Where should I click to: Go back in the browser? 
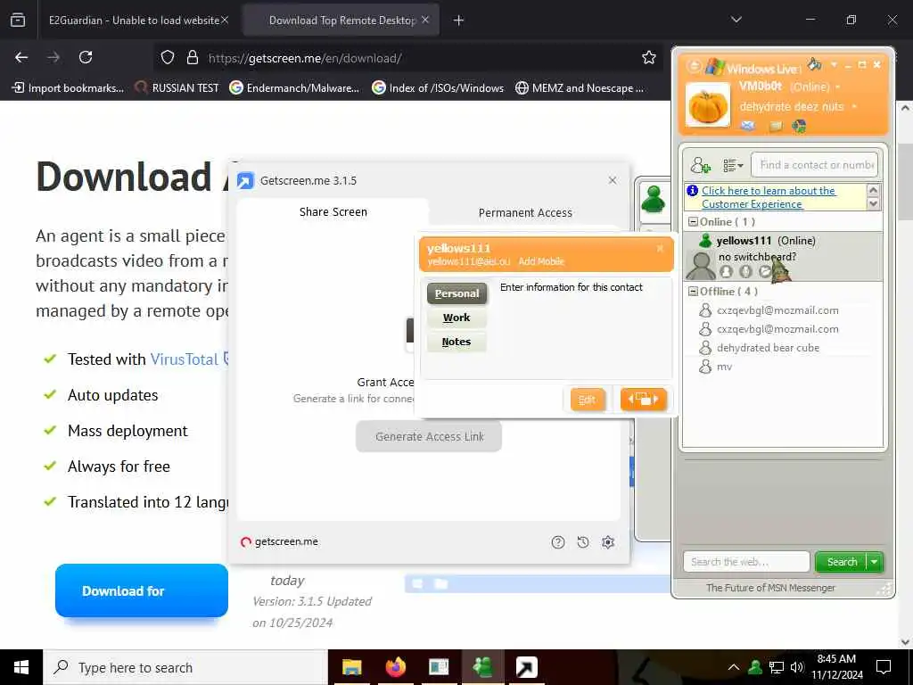(21, 58)
